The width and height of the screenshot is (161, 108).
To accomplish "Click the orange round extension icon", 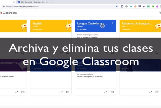I will tap(135, 6).
